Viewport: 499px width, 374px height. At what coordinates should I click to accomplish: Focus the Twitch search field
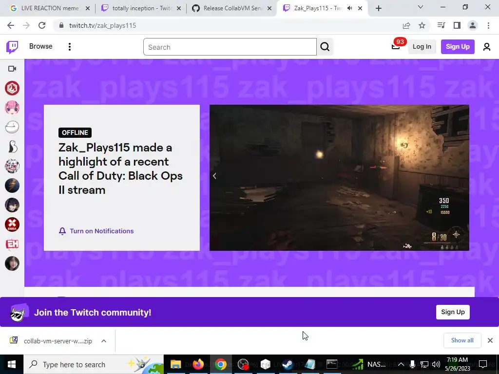(230, 47)
